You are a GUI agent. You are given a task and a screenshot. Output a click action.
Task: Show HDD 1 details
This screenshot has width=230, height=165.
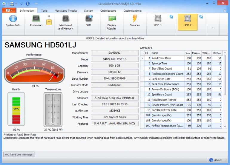[x=158, y=21]
